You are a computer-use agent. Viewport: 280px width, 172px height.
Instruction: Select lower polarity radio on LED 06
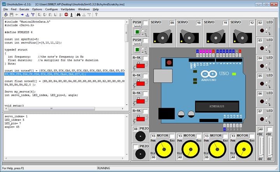pyautogui.click(x=266, y=104)
